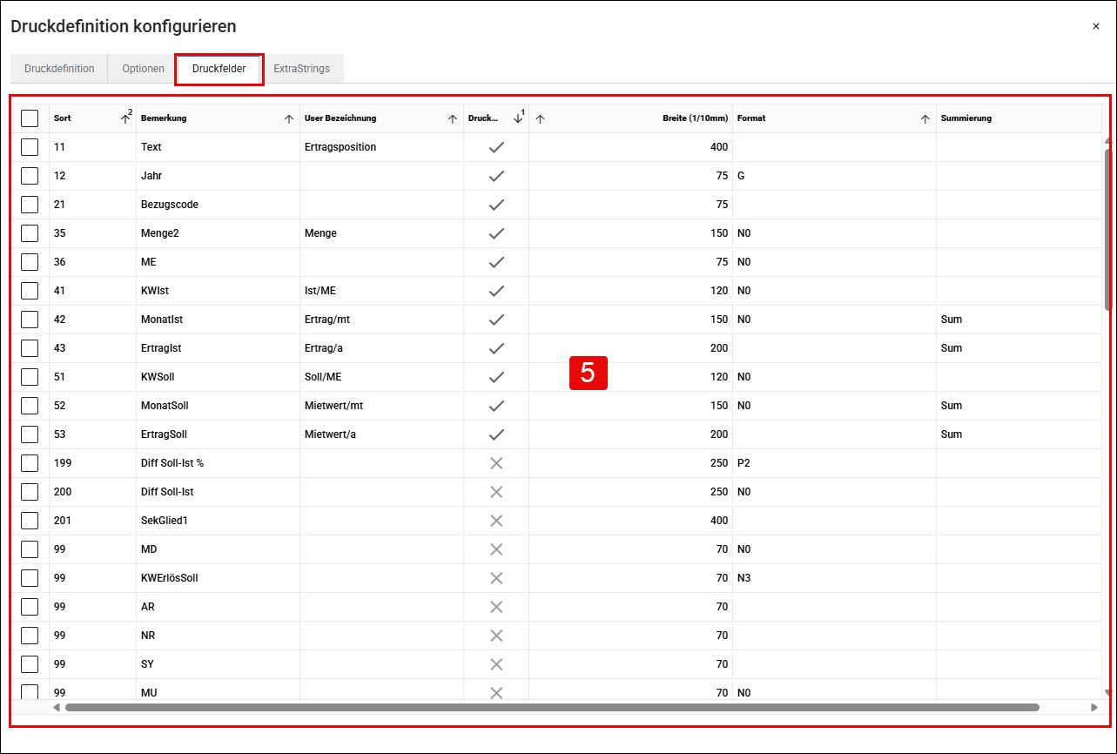This screenshot has width=1117, height=754.
Task: Click the X print icon for SekGlied1 row
Action: click(x=496, y=521)
